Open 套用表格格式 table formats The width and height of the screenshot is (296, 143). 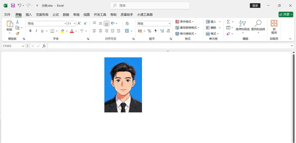tap(187, 28)
